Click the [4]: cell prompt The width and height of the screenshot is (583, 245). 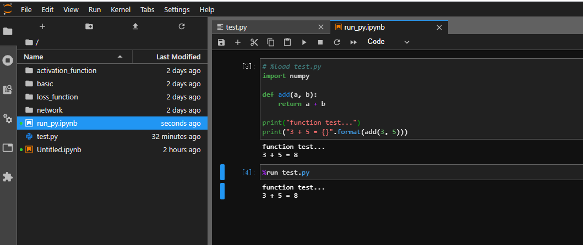point(248,172)
